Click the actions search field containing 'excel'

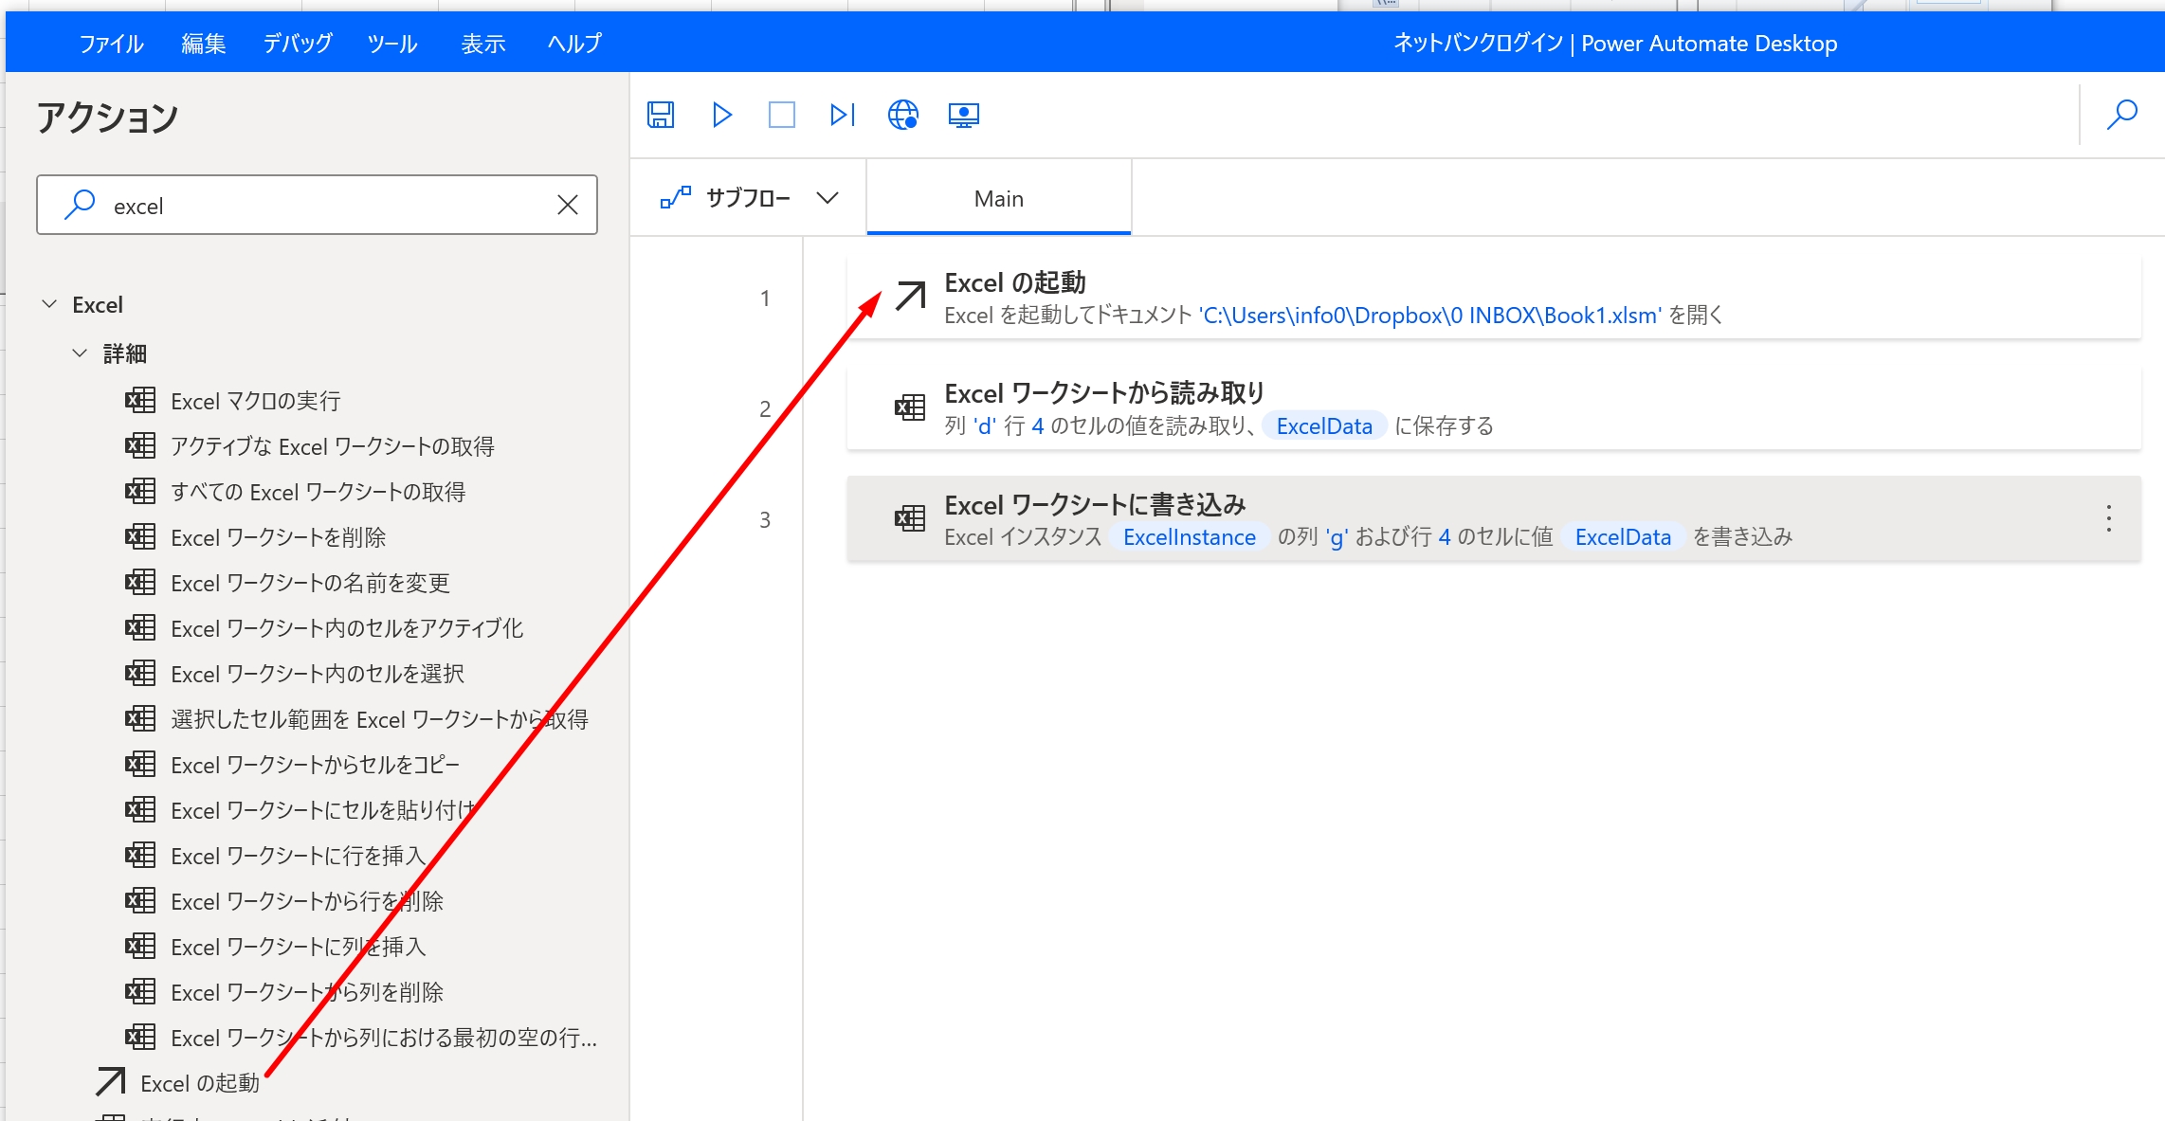coord(317,205)
